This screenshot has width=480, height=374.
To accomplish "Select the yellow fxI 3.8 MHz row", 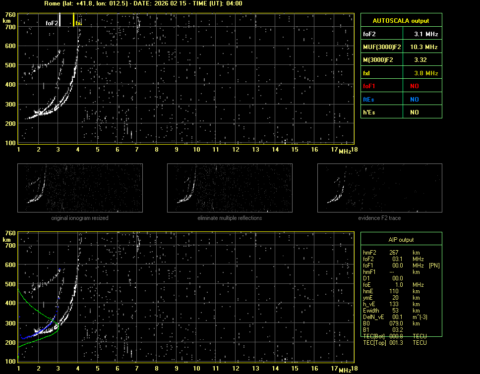I will coord(401,73).
